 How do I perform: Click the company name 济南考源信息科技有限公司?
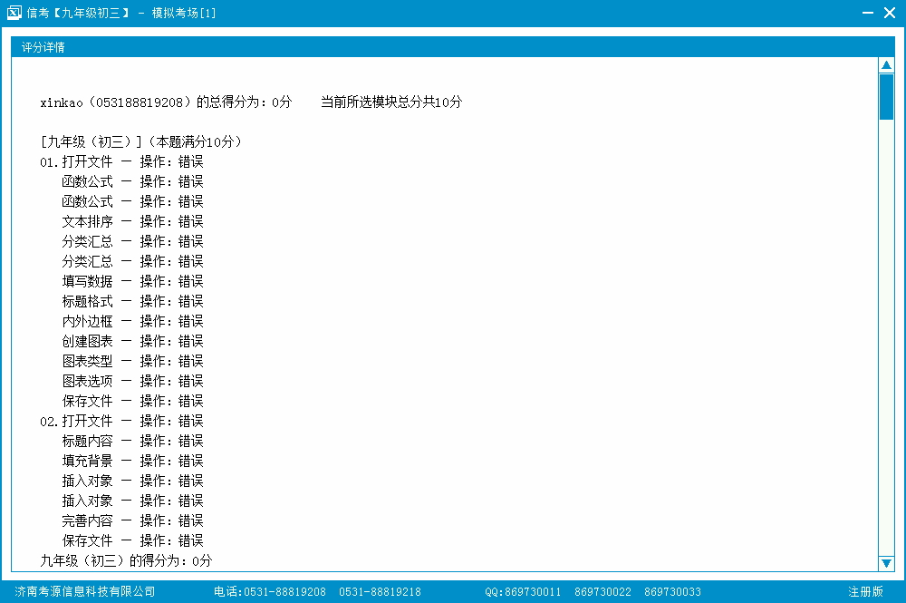85,591
